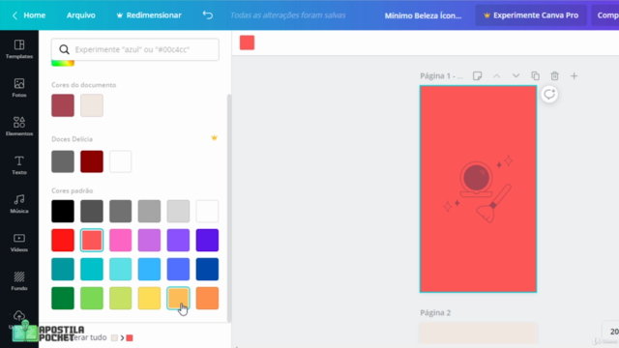Click the Página 2 title label
This screenshot has width=619, height=348.
point(435,312)
